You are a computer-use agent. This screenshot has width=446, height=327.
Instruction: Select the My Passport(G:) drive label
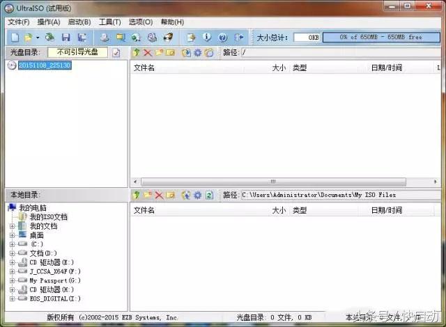click(55, 280)
